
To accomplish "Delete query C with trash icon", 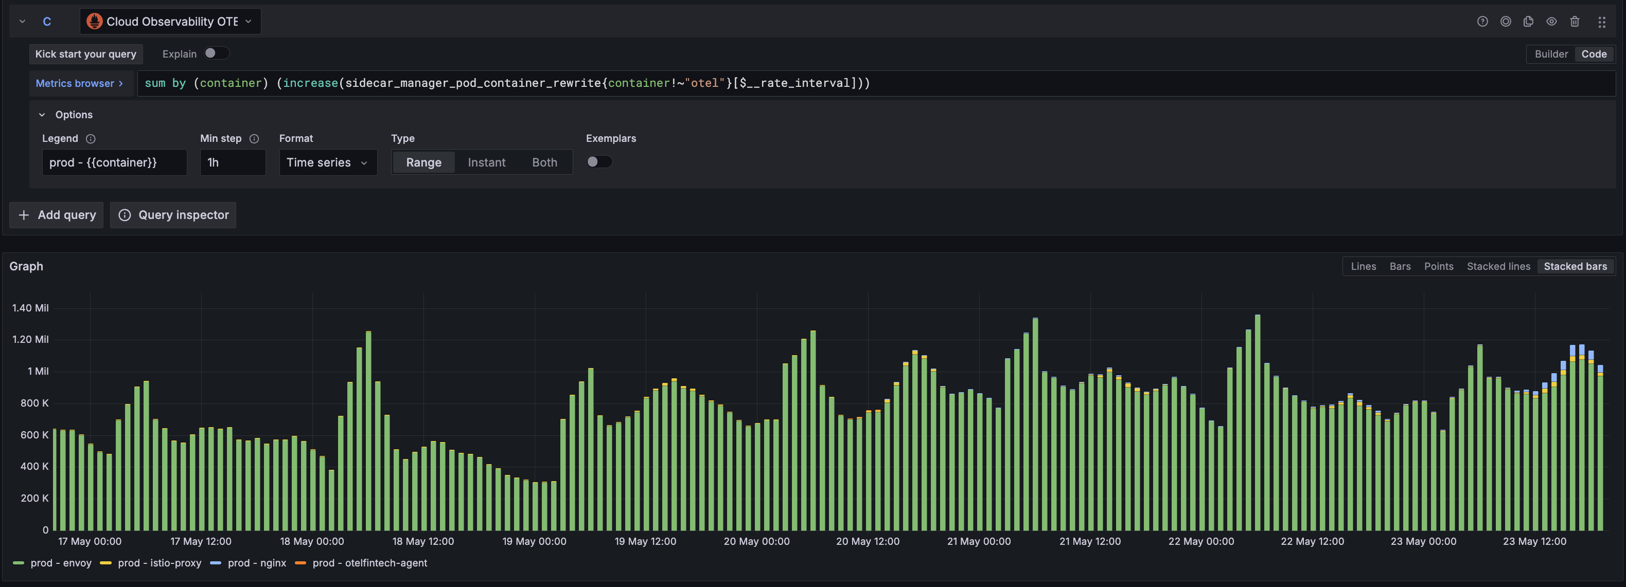I will tap(1574, 22).
